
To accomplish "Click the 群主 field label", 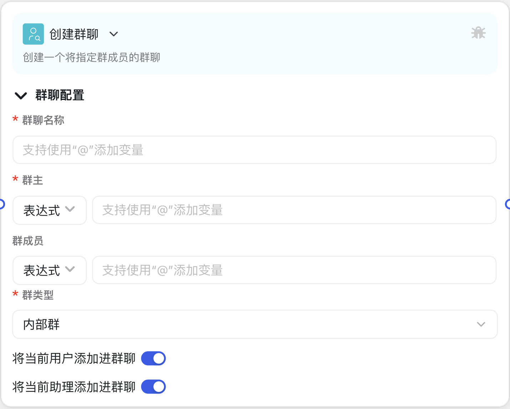I will (x=32, y=180).
